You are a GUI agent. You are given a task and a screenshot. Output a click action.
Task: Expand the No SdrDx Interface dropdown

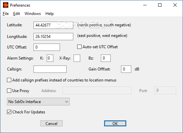[38, 102]
